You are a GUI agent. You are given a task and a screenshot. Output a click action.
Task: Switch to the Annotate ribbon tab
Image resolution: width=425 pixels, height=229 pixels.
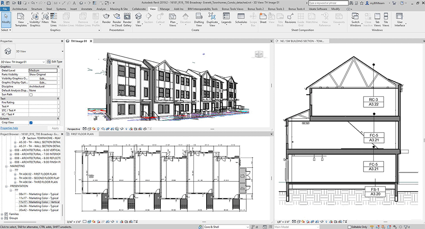click(86, 9)
